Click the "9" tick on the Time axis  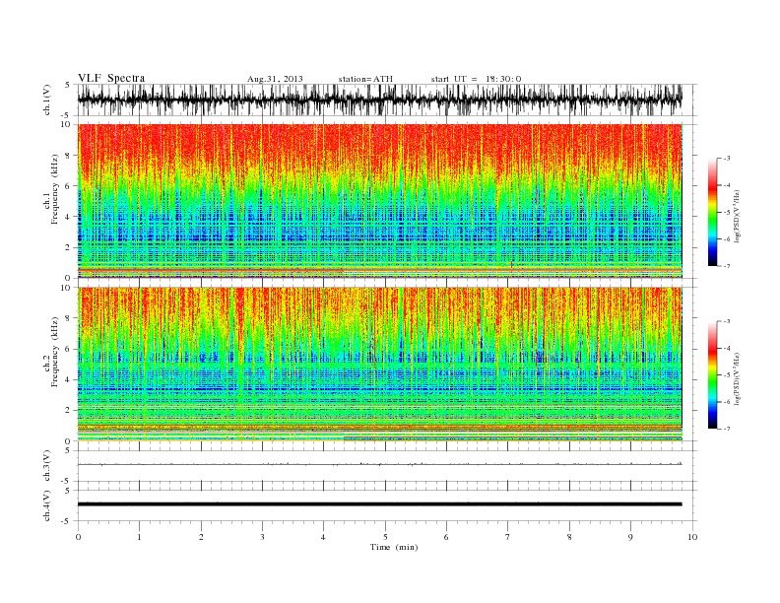point(630,537)
